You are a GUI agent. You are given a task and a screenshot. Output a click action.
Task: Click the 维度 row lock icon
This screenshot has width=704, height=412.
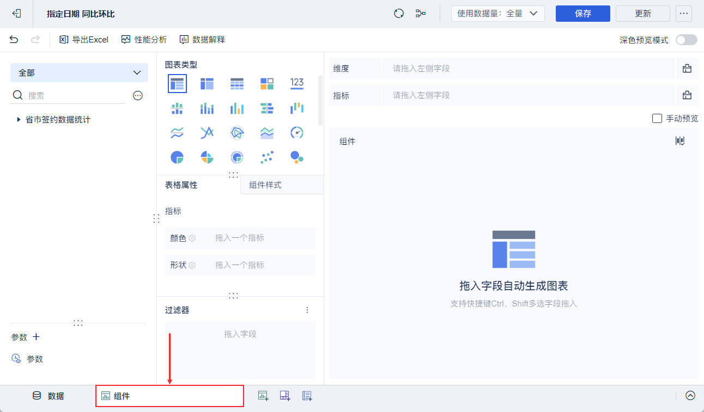pyautogui.click(x=687, y=69)
